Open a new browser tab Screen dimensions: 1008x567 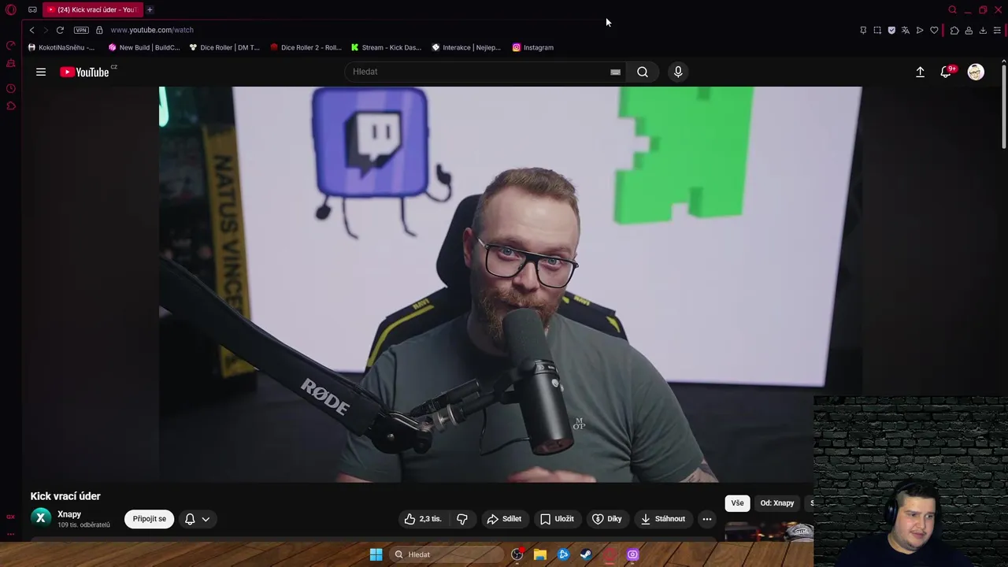coord(150,9)
